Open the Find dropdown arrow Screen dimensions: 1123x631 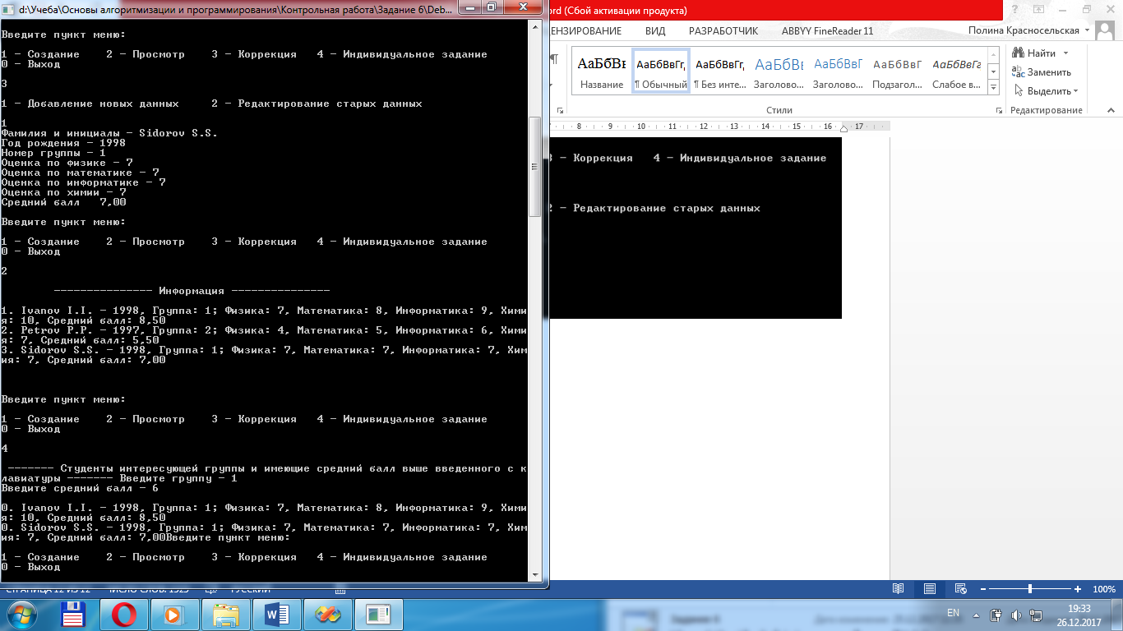(1066, 53)
